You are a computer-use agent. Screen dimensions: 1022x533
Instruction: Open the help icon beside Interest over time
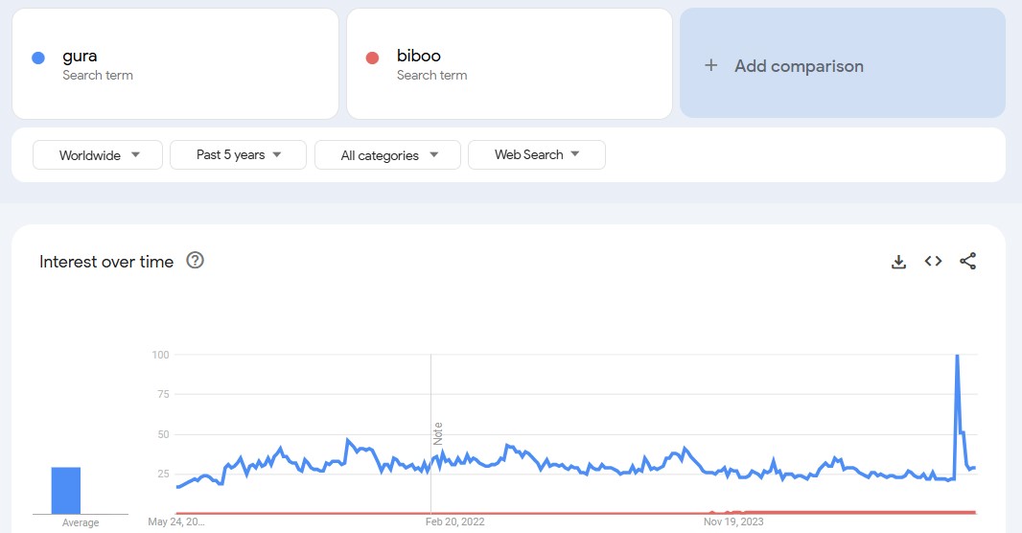click(195, 261)
